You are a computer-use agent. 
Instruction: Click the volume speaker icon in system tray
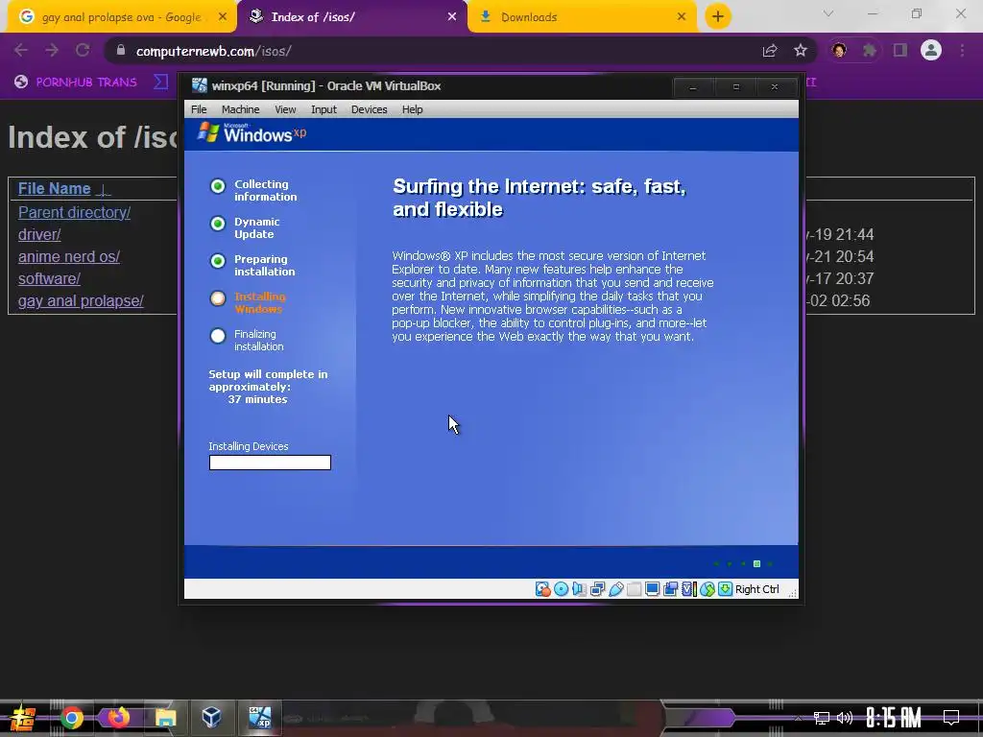[x=845, y=718]
